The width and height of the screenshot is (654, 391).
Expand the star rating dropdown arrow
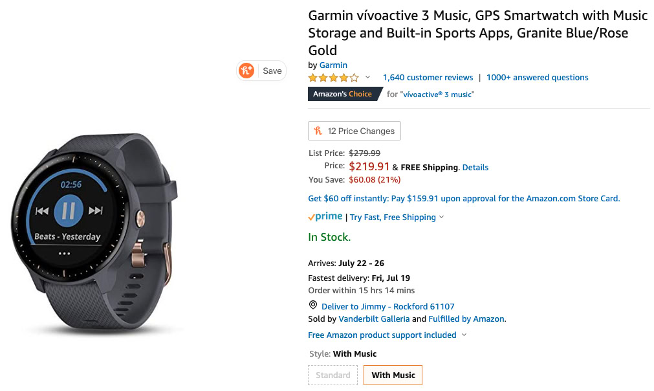pyautogui.click(x=367, y=78)
